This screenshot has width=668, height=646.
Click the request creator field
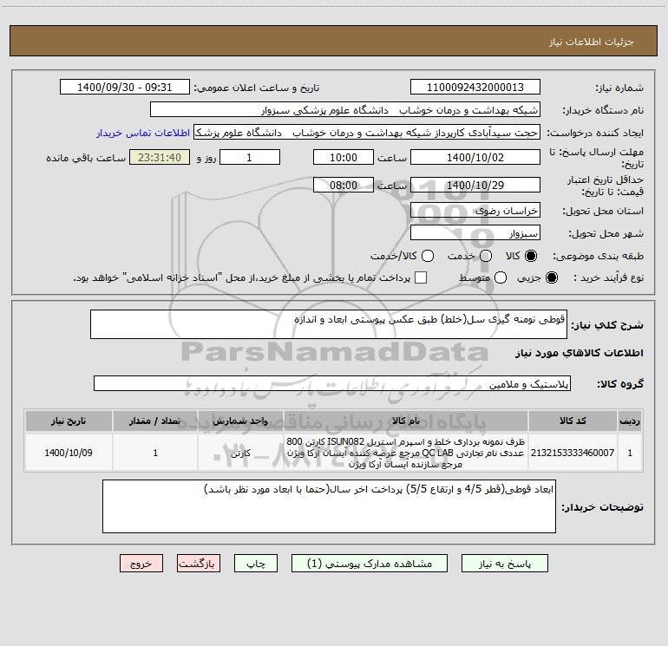pos(367,132)
